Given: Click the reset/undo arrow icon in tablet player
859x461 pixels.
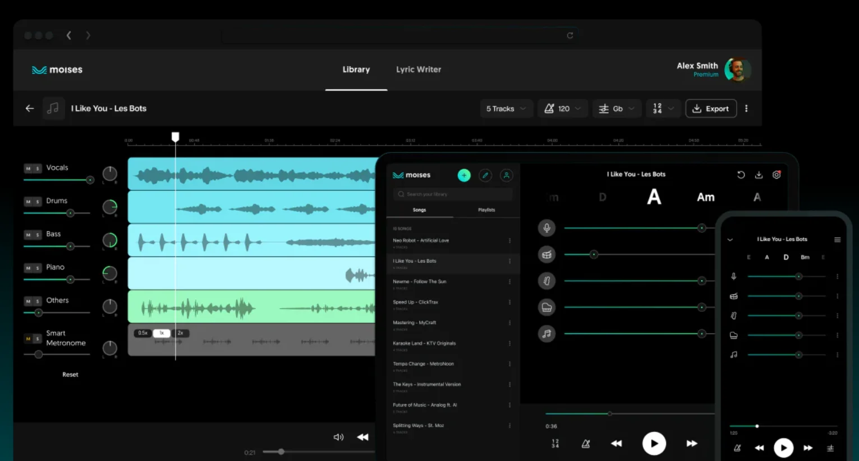Looking at the screenshot, I should click(741, 175).
